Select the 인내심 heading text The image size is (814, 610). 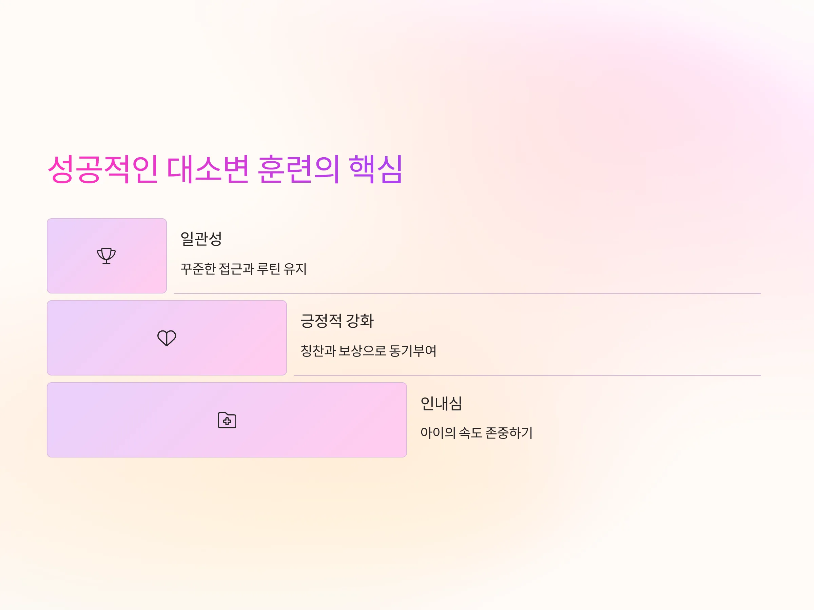tap(441, 403)
